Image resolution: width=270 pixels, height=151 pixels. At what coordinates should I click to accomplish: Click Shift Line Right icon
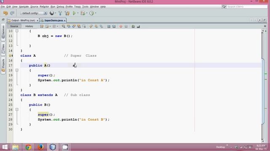pyautogui.click(x=114, y=26)
